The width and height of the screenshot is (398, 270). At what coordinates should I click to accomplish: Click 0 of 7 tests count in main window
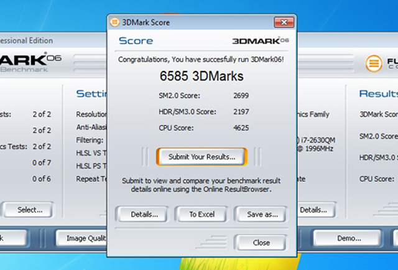tap(42, 162)
